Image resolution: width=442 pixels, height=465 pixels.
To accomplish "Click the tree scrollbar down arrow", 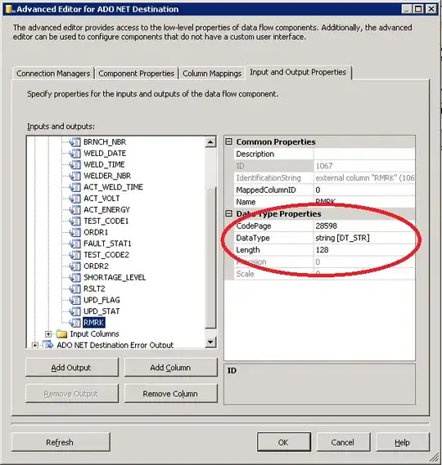I will [210, 342].
